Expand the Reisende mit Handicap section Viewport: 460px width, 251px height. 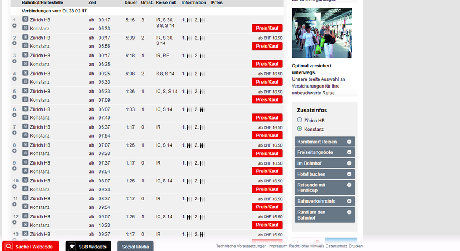click(x=324, y=188)
